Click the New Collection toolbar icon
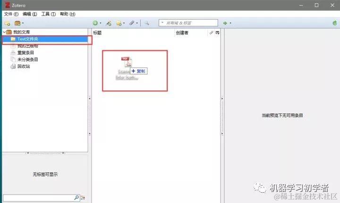The image size is (340, 203). pyautogui.click(x=7, y=23)
